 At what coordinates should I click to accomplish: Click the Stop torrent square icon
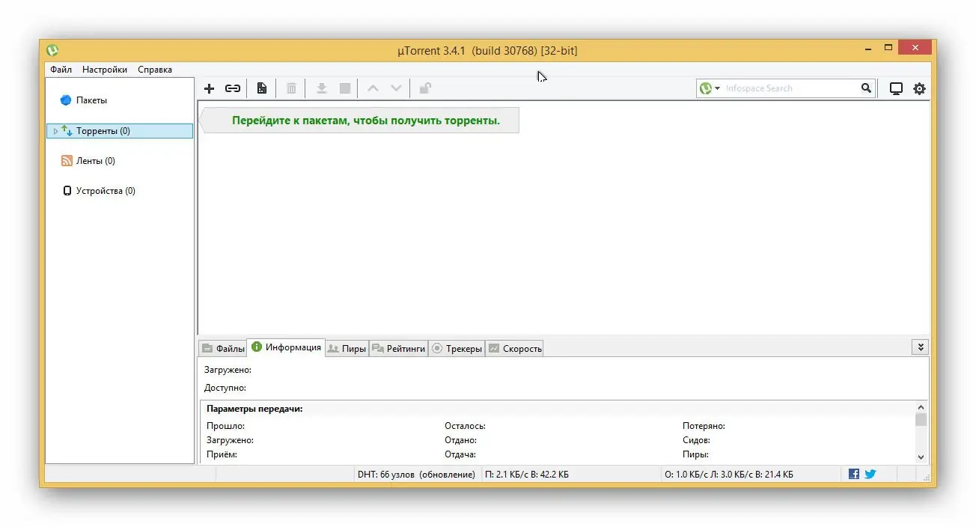point(345,88)
